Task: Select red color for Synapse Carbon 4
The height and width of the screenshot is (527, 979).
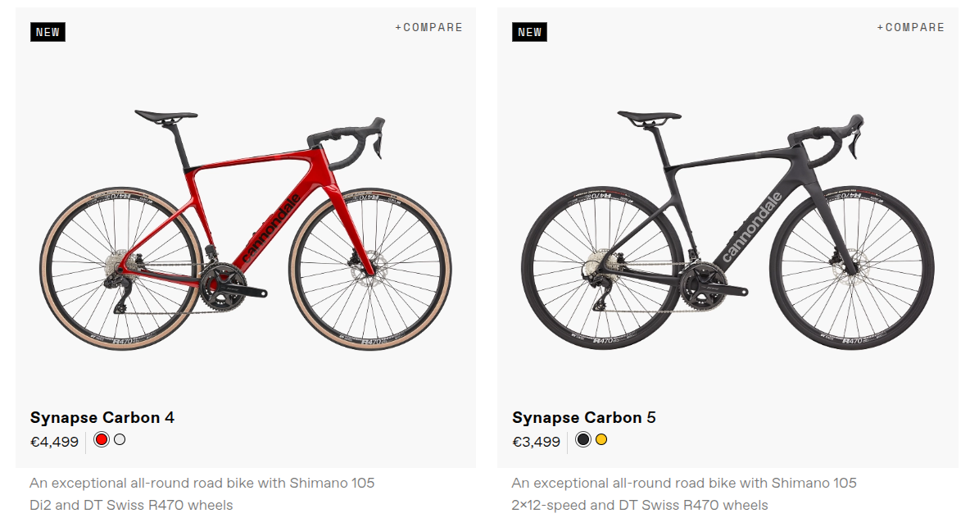Action: click(102, 440)
